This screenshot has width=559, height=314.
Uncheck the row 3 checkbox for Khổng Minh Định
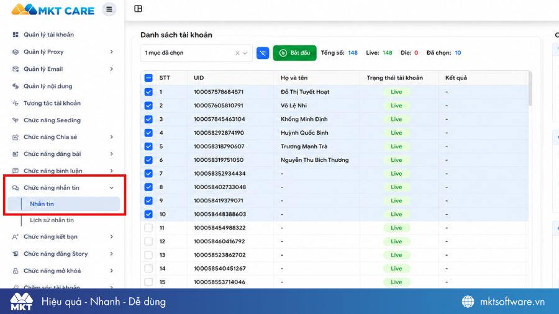coord(148,119)
